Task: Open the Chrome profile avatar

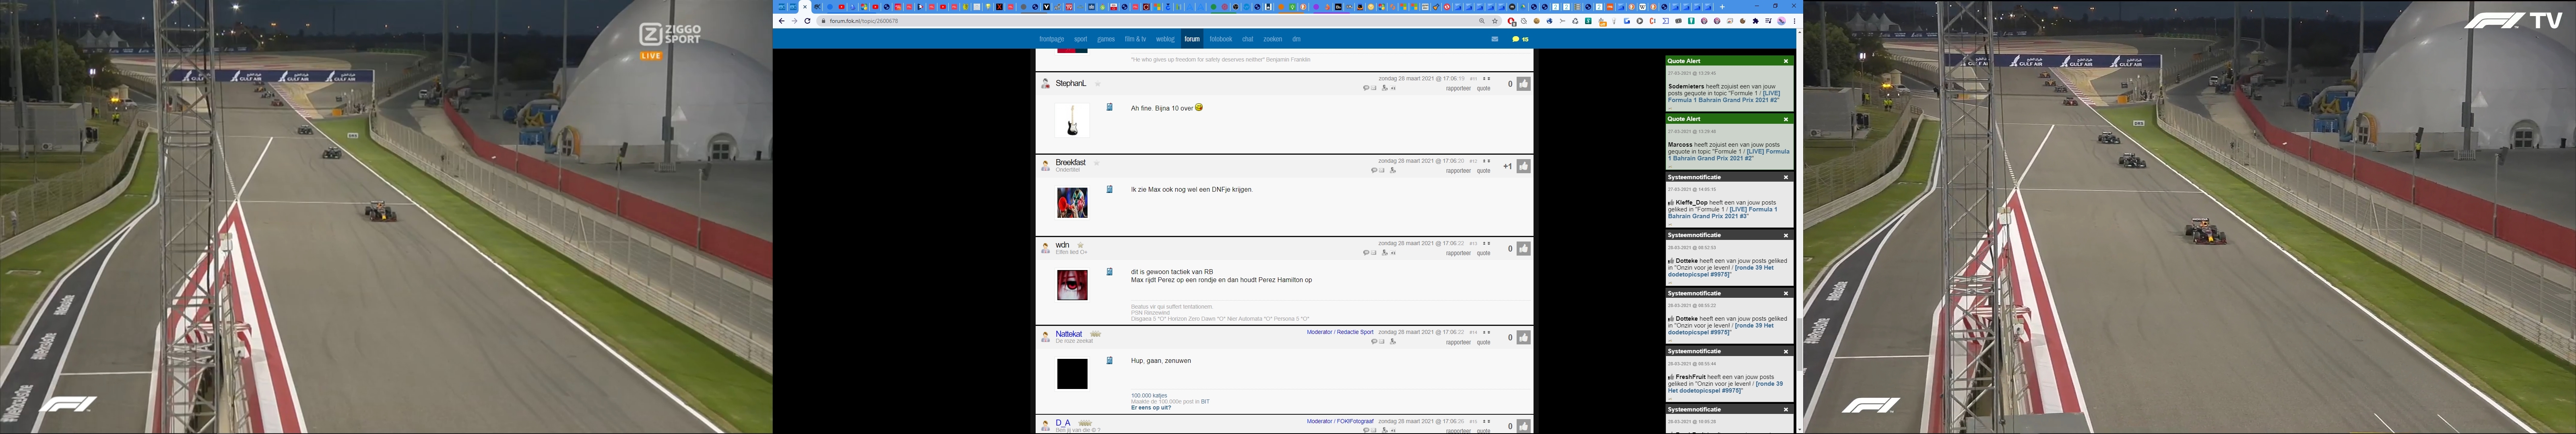Action: tap(1781, 21)
